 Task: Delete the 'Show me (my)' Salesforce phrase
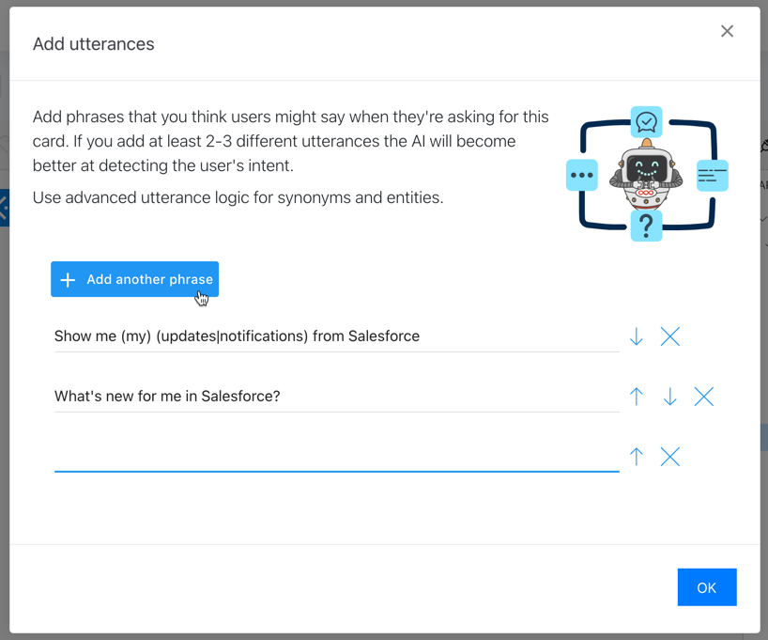(x=670, y=336)
